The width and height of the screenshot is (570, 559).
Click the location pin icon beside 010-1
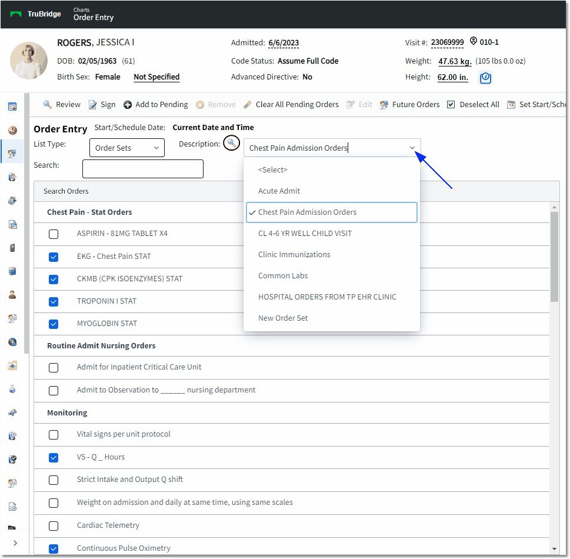pyautogui.click(x=474, y=41)
